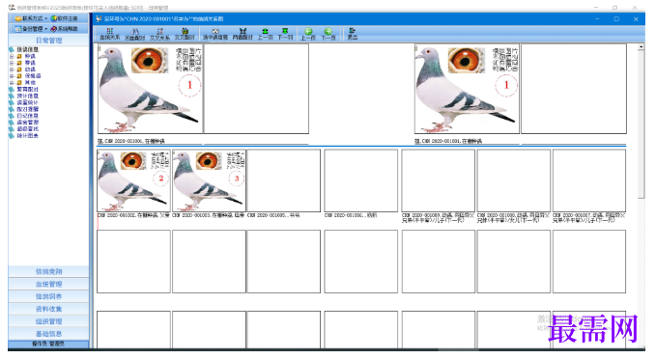Open the 联系方式 dropdown arrow
656x359 pixels.
[x=46, y=18]
